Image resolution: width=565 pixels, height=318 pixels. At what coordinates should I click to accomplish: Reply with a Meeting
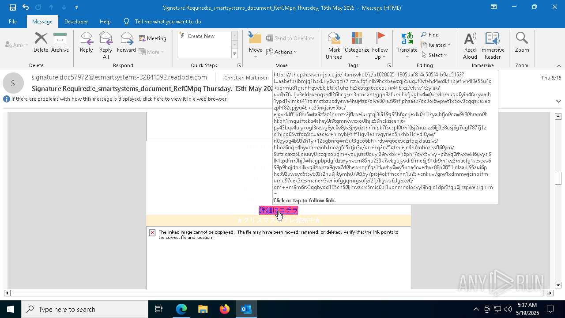click(153, 38)
